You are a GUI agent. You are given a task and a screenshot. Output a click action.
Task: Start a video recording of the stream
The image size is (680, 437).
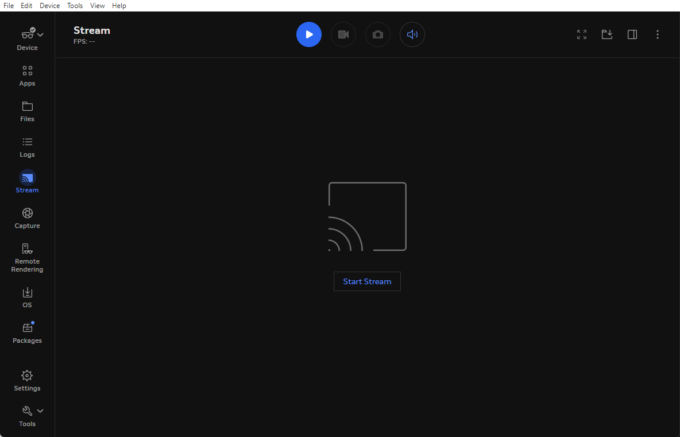click(x=343, y=34)
